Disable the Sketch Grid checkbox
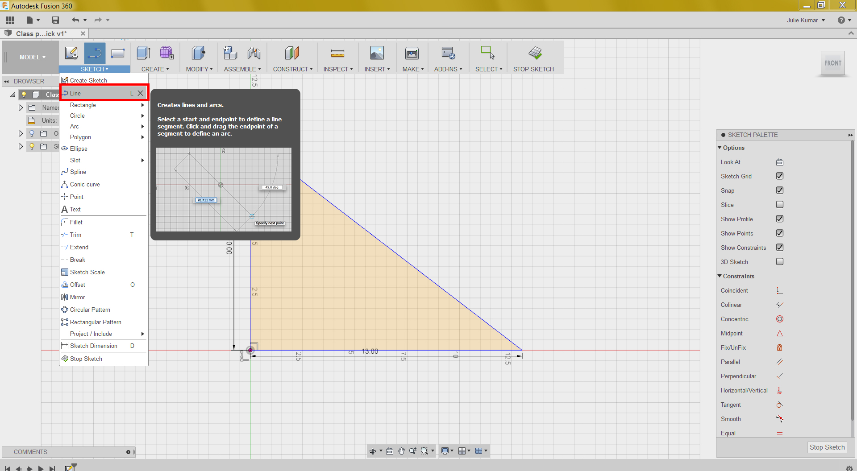This screenshot has width=857, height=471. (779, 176)
